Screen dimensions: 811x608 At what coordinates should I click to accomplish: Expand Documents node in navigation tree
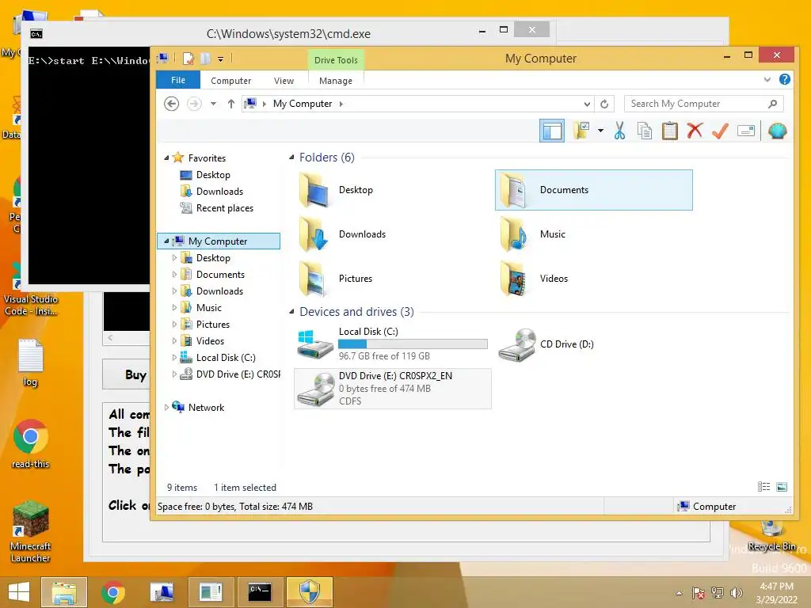[x=174, y=275]
